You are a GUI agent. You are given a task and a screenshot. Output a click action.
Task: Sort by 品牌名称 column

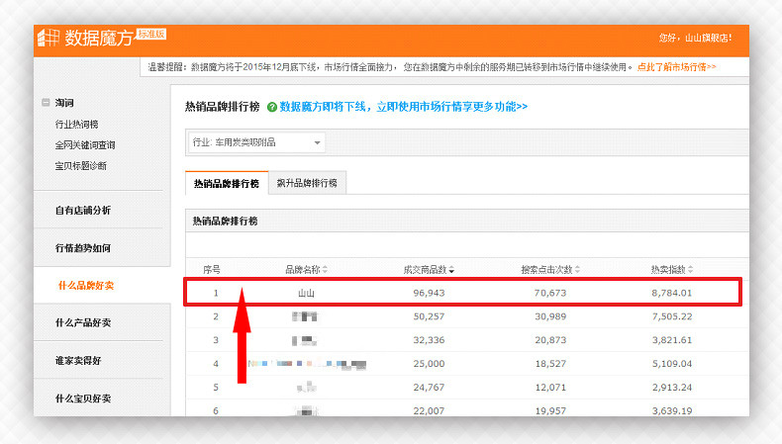pyautogui.click(x=306, y=270)
